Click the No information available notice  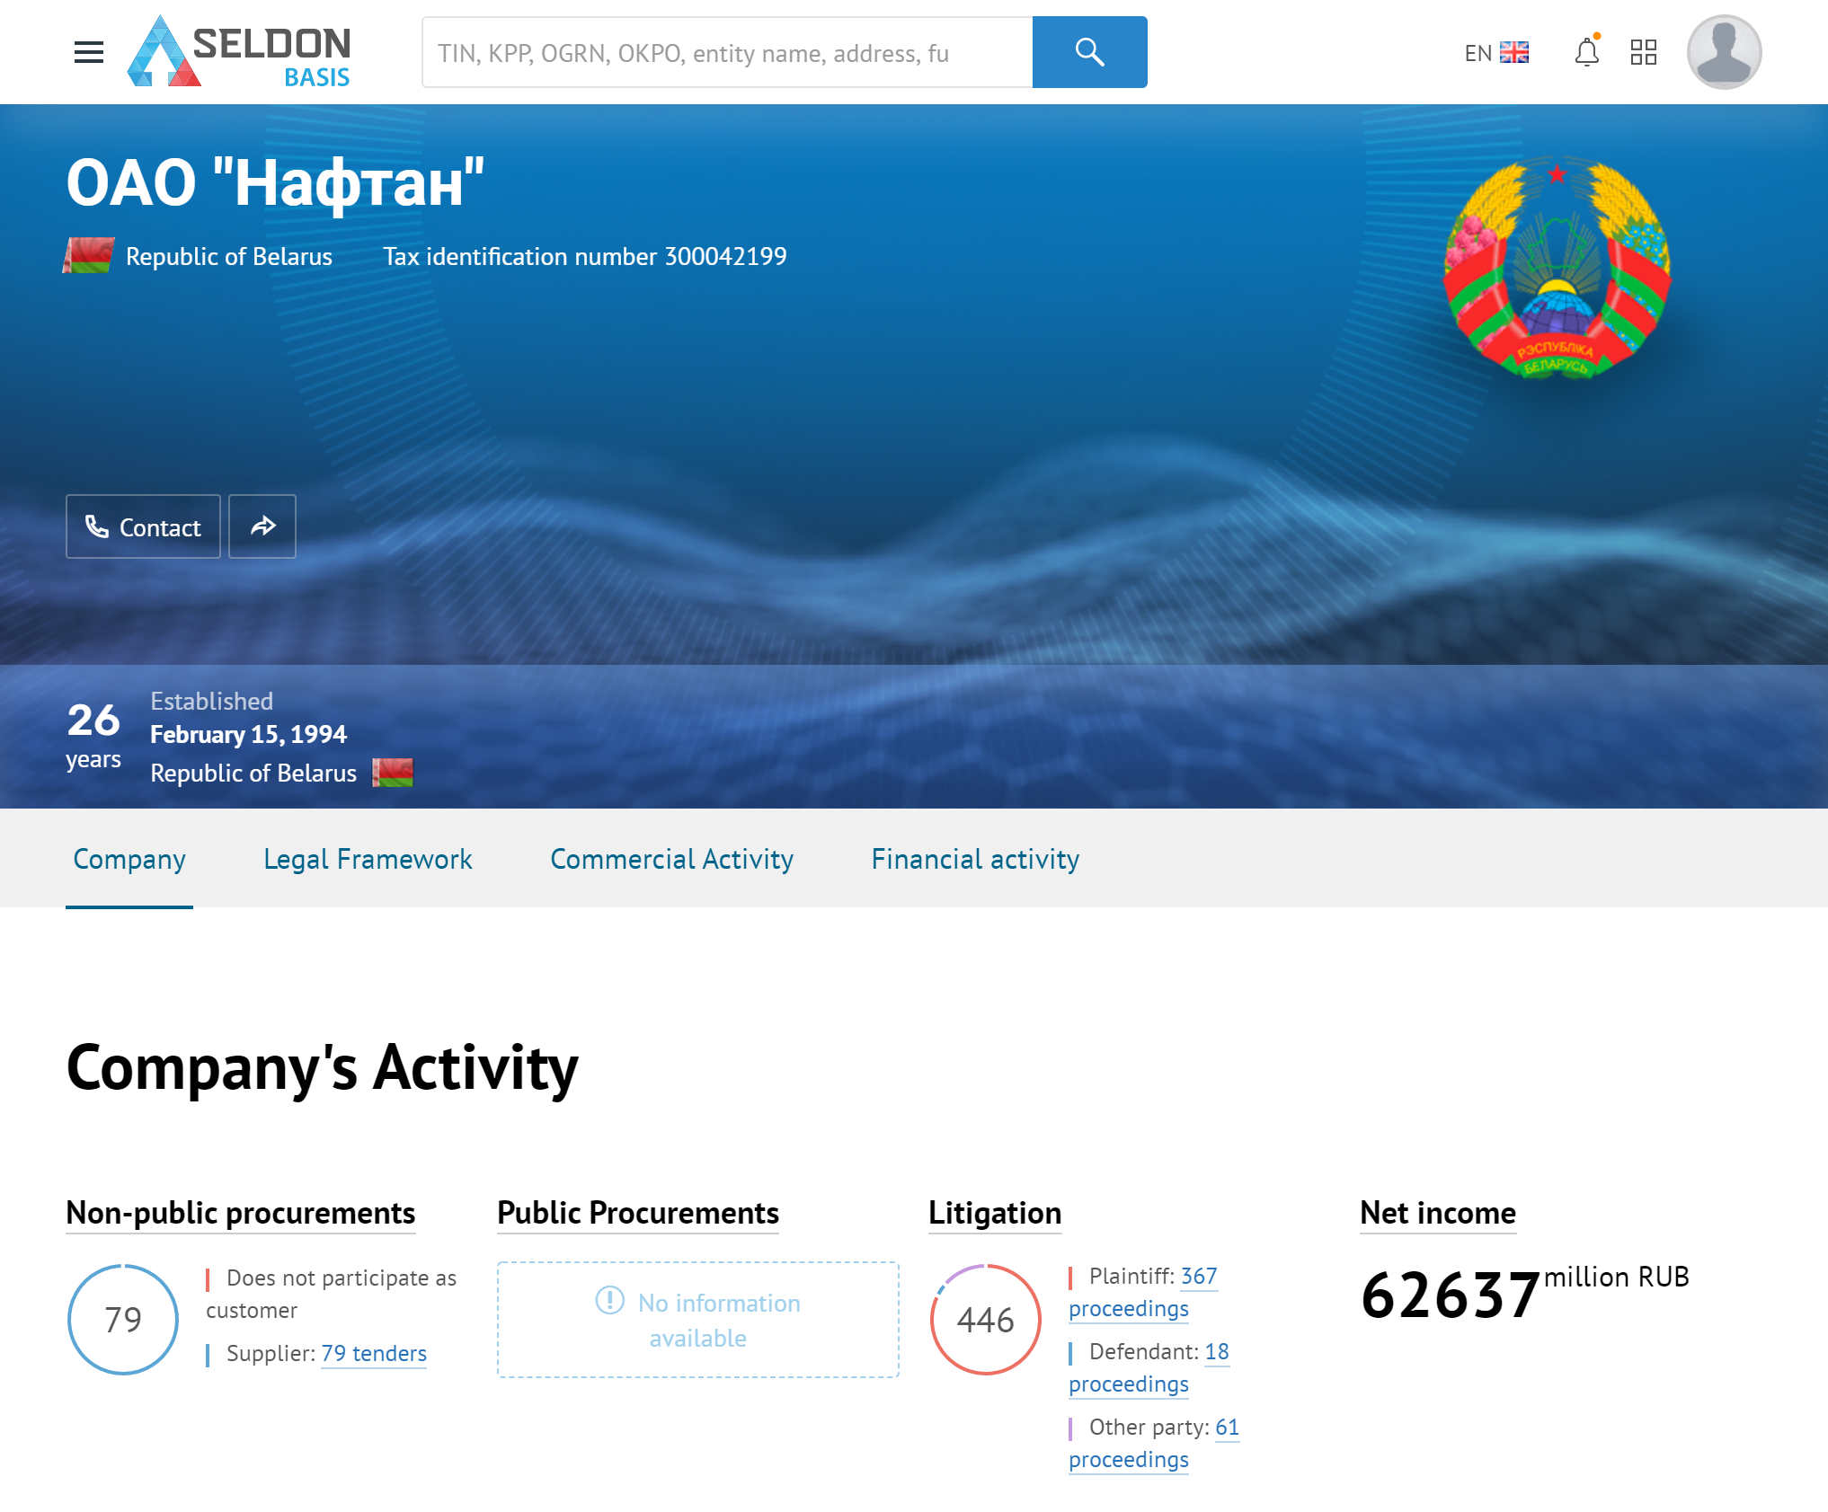[x=697, y=1320]
